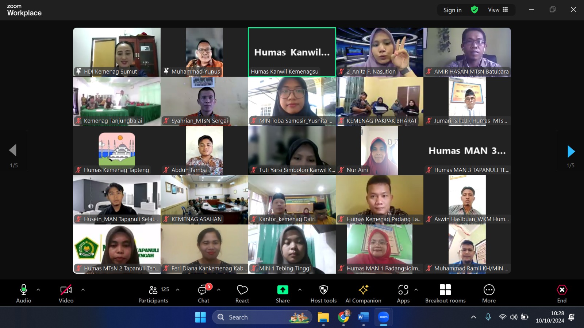Go to next gallery page

tap(571, 151)
